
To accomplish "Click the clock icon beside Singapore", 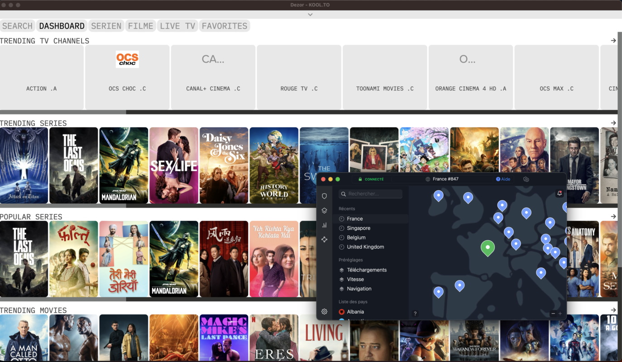I will point(342,228).
